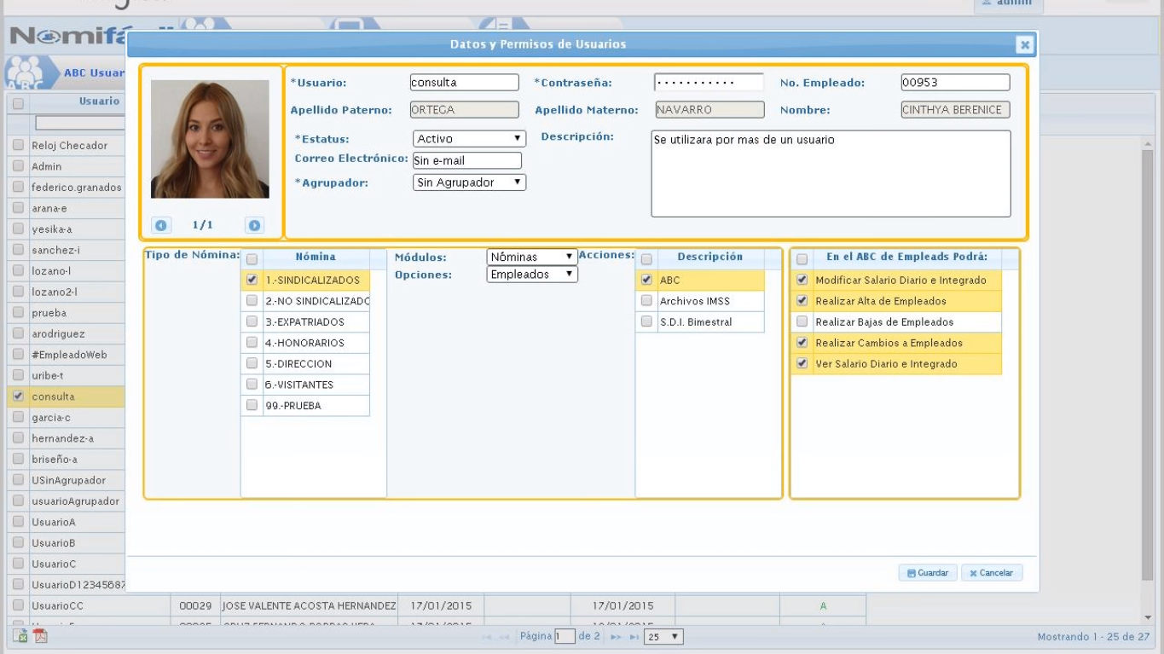Open the Estatus dropdown
Screen dimensions: 1164x654
click(469, 138)
